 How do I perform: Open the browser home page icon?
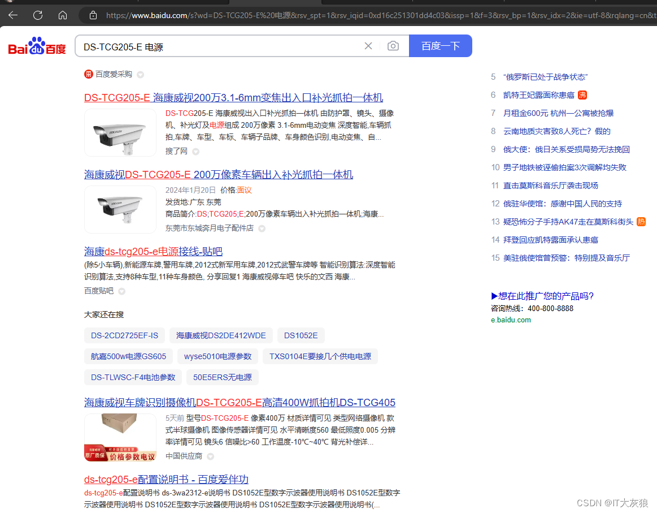[63, 15]
